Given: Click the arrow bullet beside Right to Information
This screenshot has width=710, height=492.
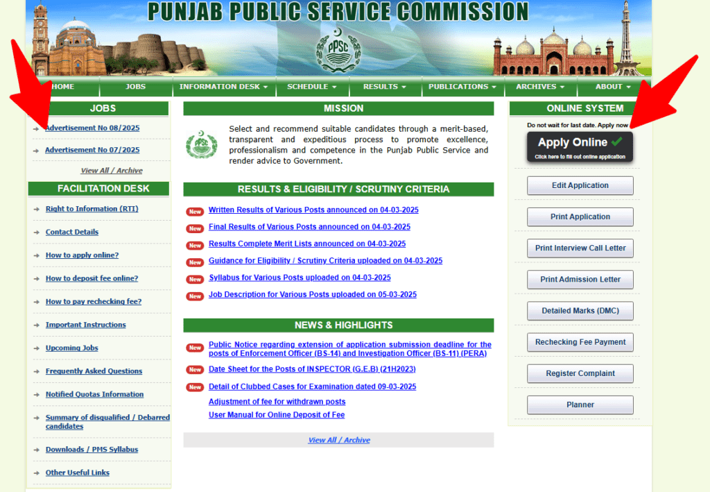Looking at the screenshot, I should point(36,210).
